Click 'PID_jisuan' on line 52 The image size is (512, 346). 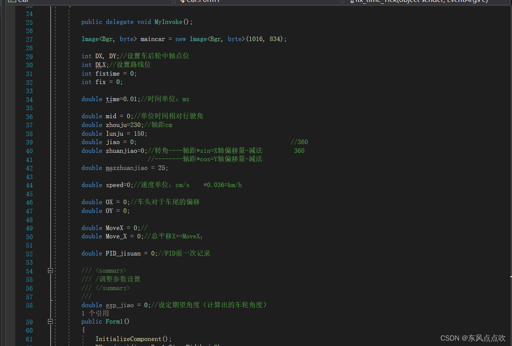[x=123, y=254]
